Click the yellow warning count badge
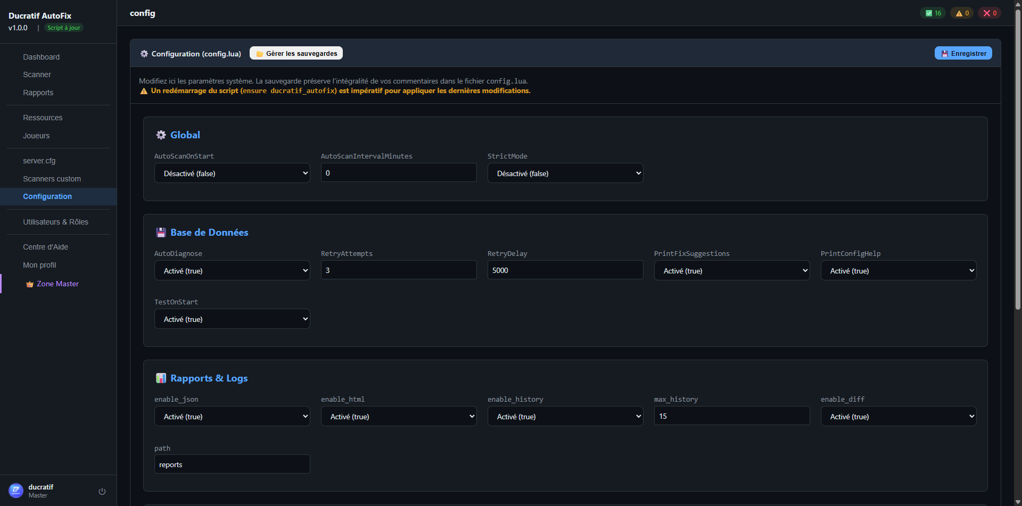The image size is (1022, 506). tap(961, 13)
